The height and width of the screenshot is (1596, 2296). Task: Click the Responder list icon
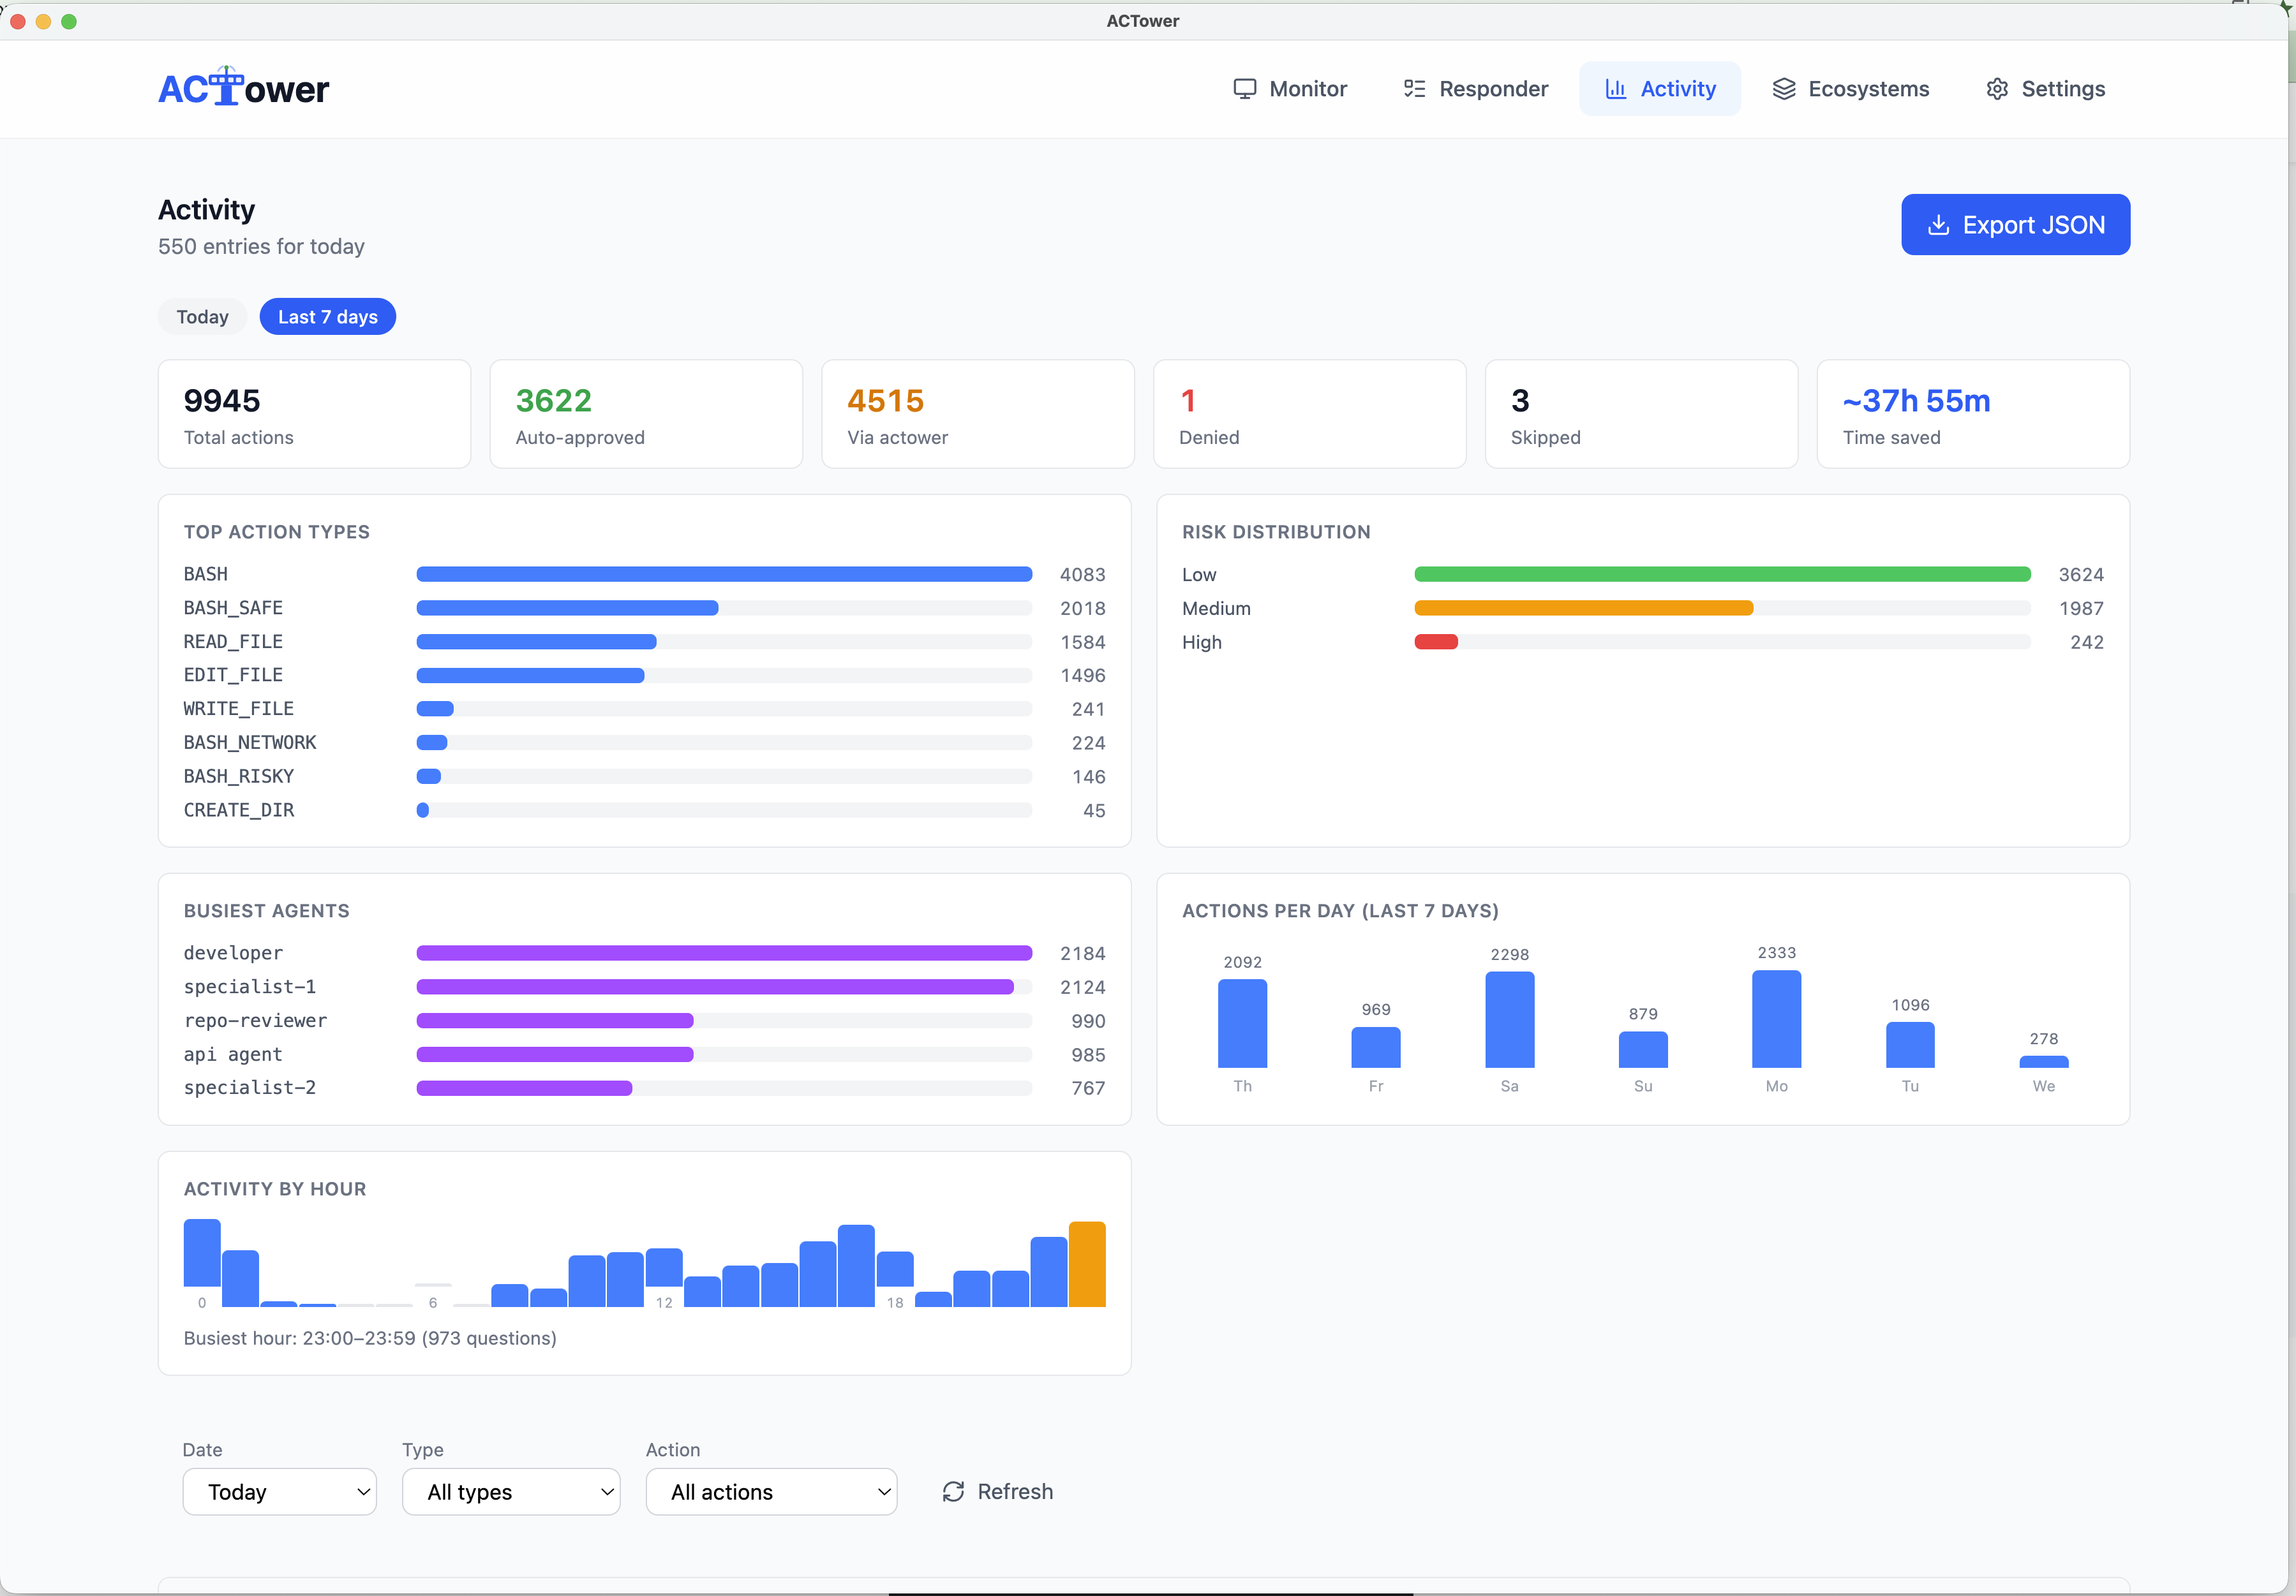[x=1414, y=89]
